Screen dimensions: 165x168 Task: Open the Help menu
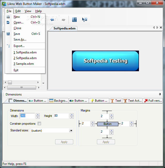pyautogui.click(x=38, y=11)
